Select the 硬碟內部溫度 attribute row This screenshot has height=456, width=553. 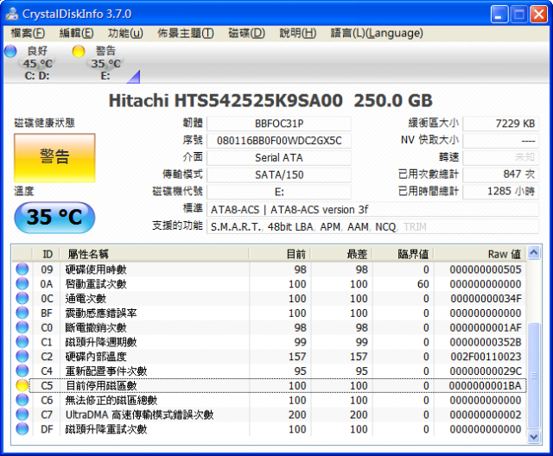(269, 357)
